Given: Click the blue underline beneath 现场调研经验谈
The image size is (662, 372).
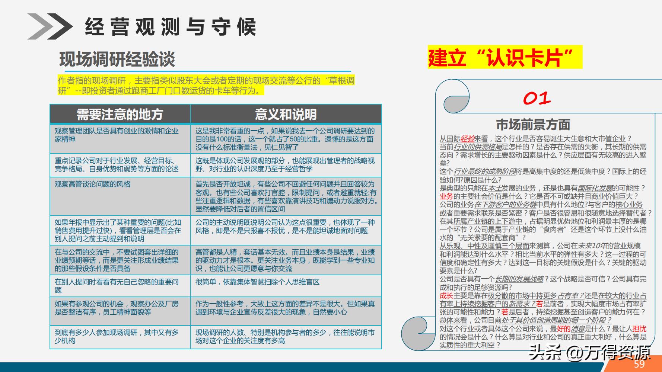Looking at the screenshot, I should click(205, 70).
